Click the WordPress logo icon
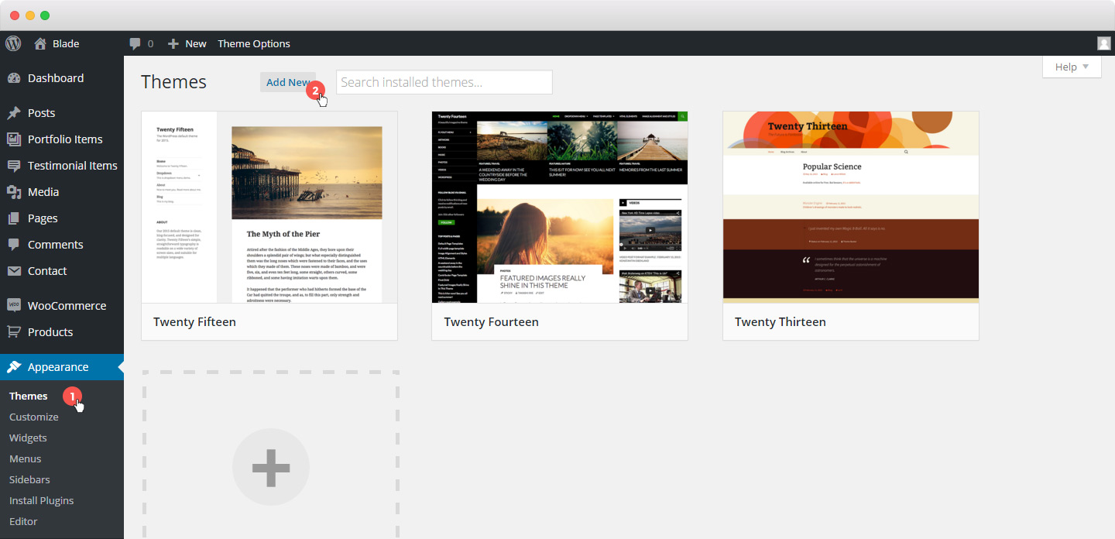The height and width of the screenshot is (539, 1115). point(13,43)
